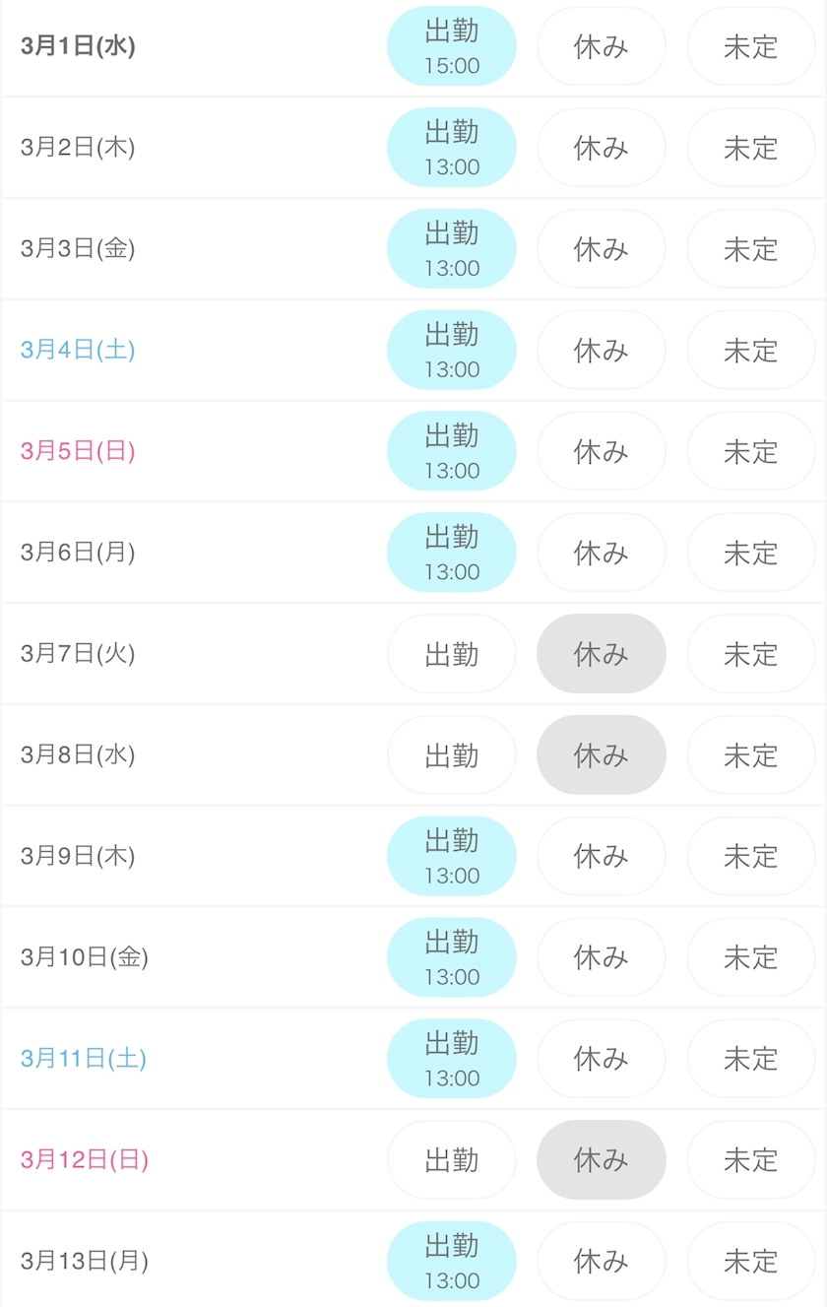Choose 休み for 3月3日(金)
This screenshot has height=1307, width=827.
point(602,249)
